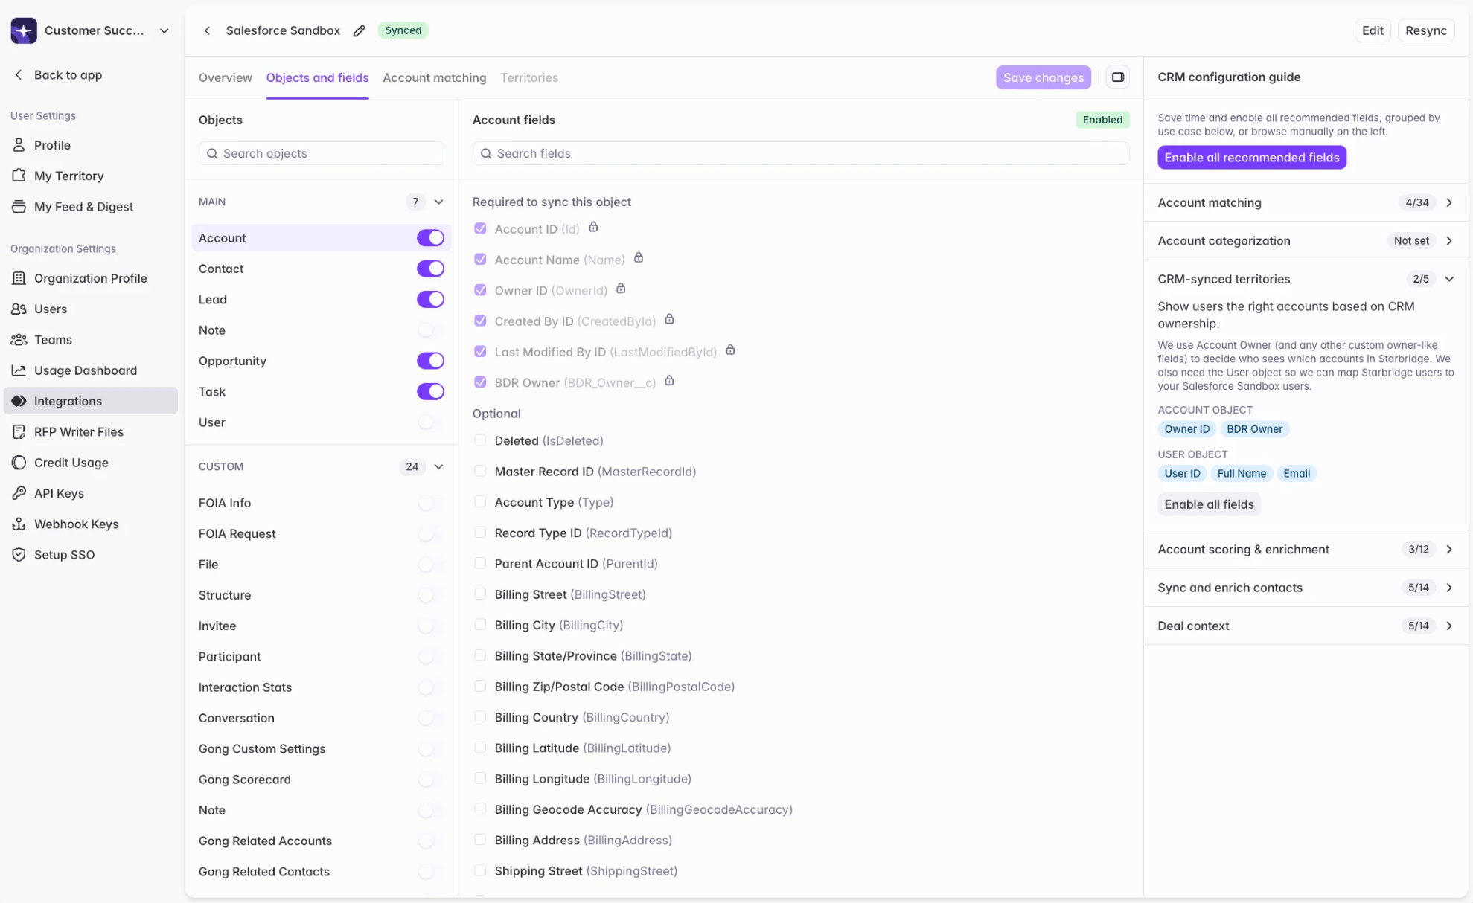Click the Credit Usage circle icon
Viewport: 1473px width, 903px height.
point(19,463)
